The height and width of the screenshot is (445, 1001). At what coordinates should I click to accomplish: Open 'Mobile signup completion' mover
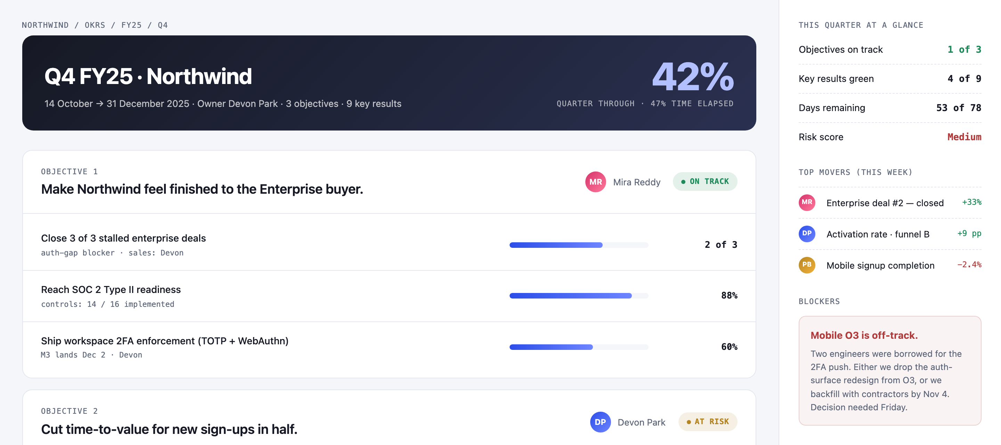click(880, 266)
